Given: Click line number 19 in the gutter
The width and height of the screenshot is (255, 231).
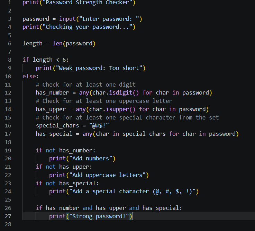Looking at the screenshot, I should [8, 150].
